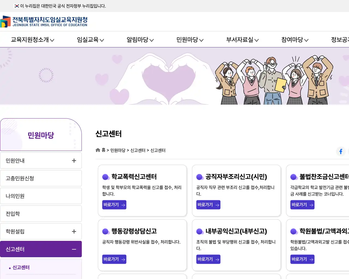Click the circle icon beside 내부공익신고(내부신고)
349x279 pixels.
(x=200, y=231)
